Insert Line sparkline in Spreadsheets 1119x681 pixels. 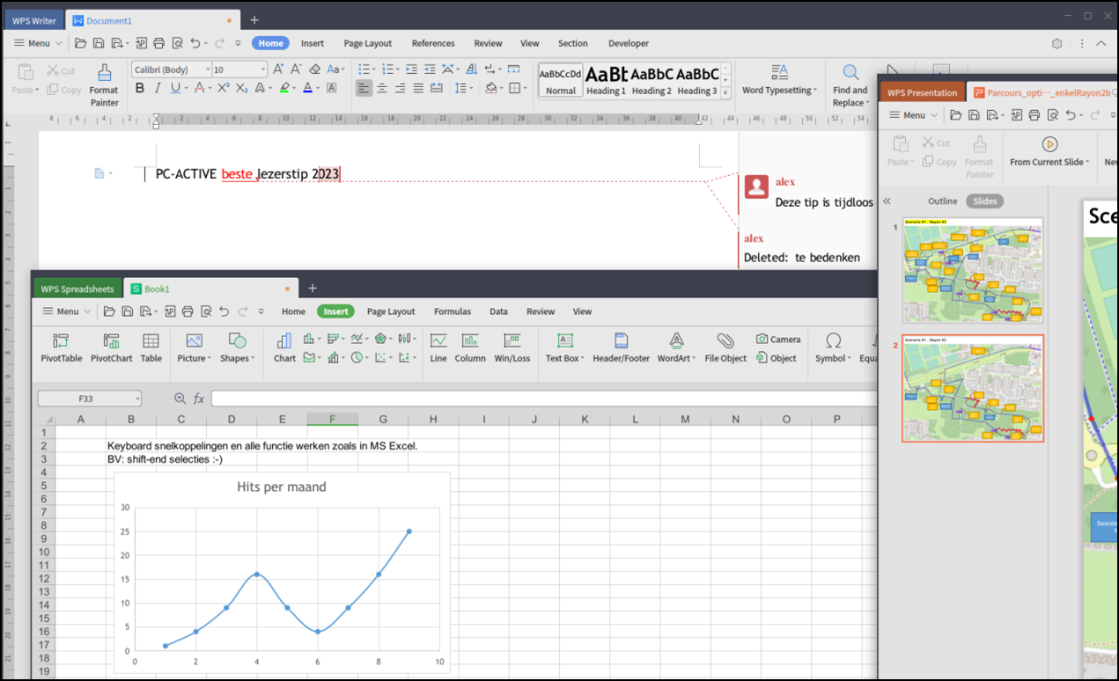[x=438, y=348]
